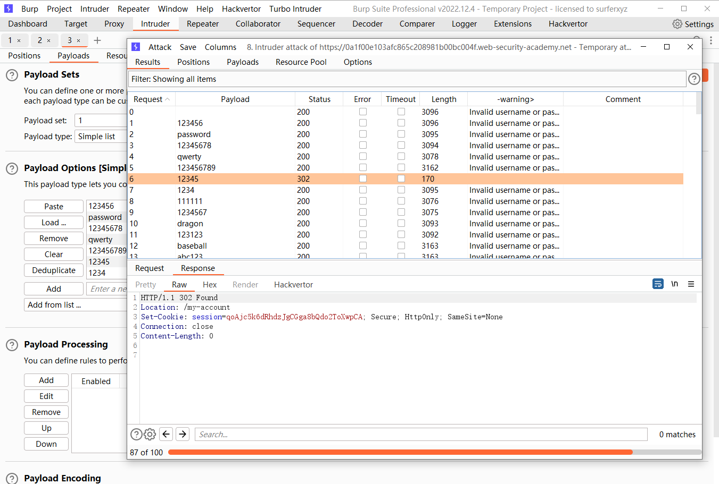This screenshot has width=719, height=484.
Task: Open the response panel settings gear
Action: pos(150,434)
